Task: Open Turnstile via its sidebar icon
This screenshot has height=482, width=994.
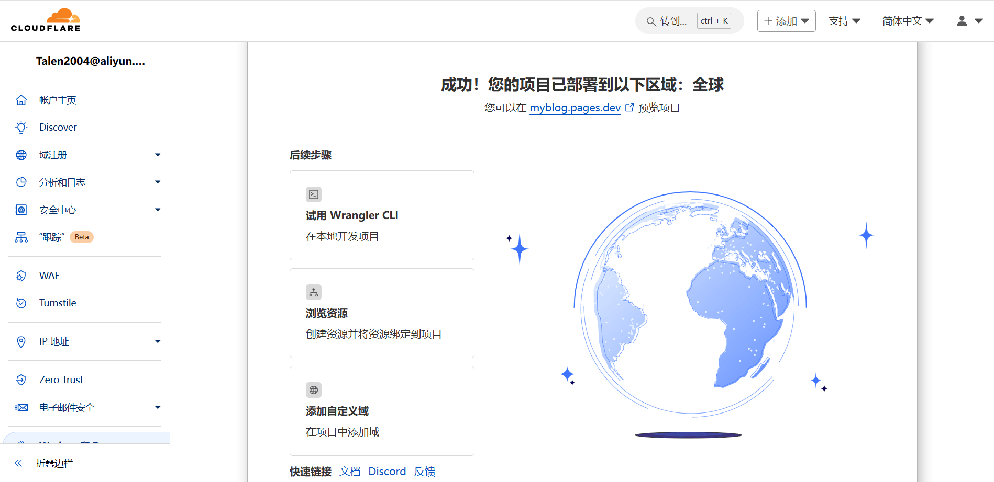Action: point(21,303)
